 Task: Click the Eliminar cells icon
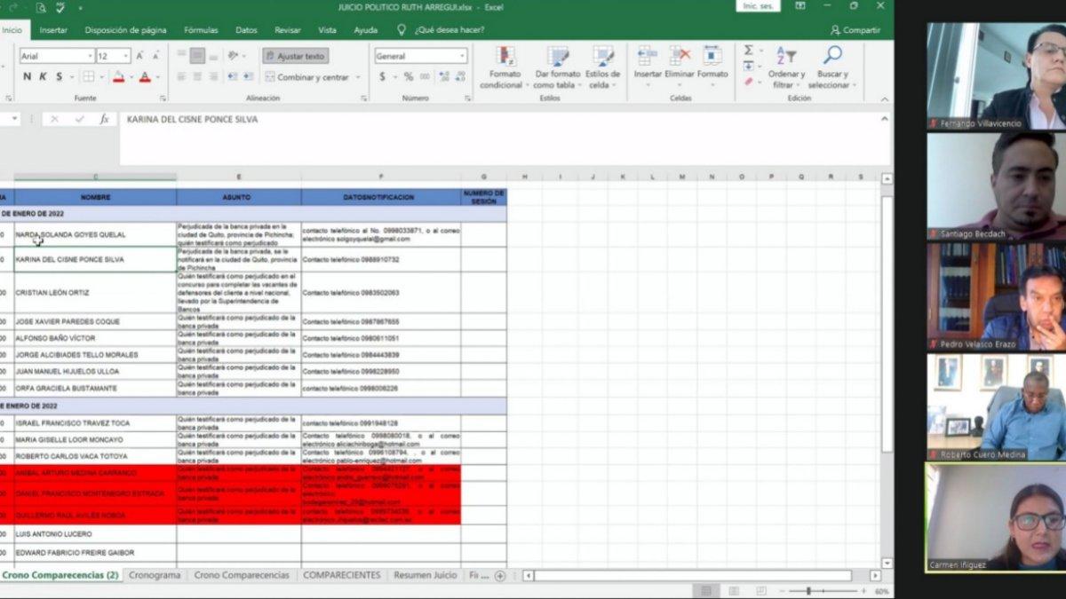[680, 57]
